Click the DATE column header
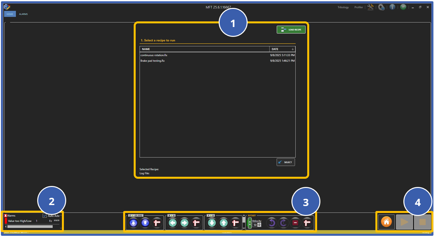 tap(283, 49)
